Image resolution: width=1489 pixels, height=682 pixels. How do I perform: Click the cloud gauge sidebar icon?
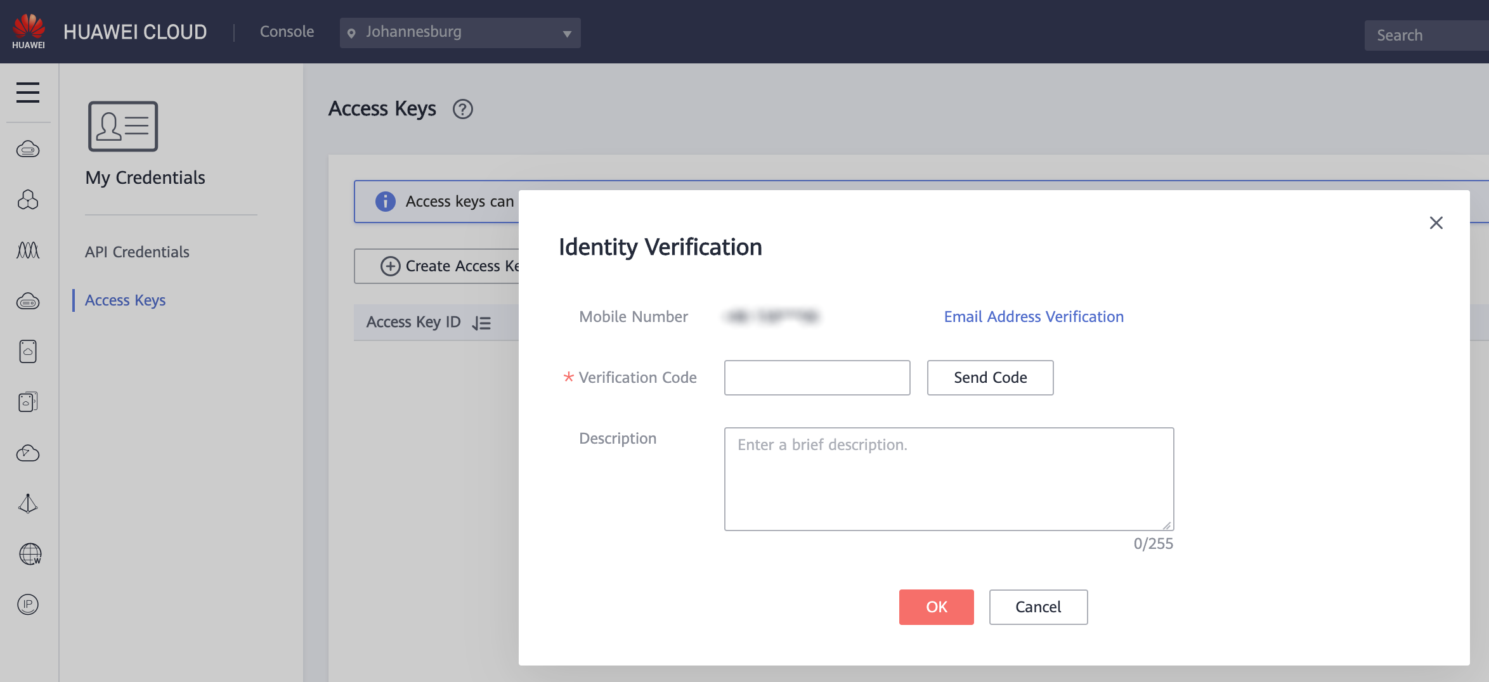tap(28, 453)
